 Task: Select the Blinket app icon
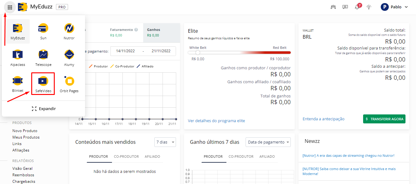tap(17, 83)
